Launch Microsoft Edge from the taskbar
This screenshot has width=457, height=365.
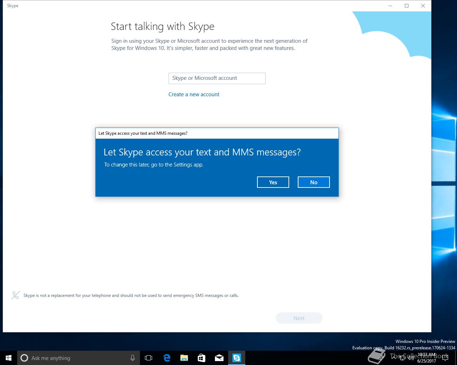click(x=166, y=358)
